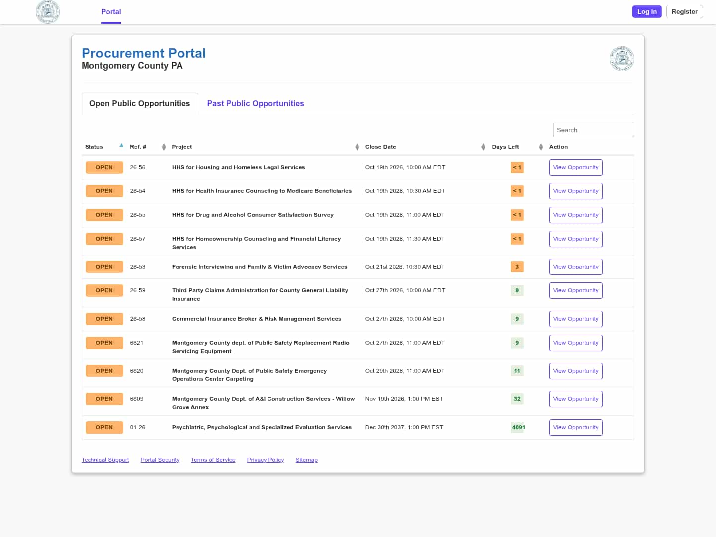The width and height of the screenshot is (716, 537).
Task: Click the 32 days left badge
Action: (517, 399)
